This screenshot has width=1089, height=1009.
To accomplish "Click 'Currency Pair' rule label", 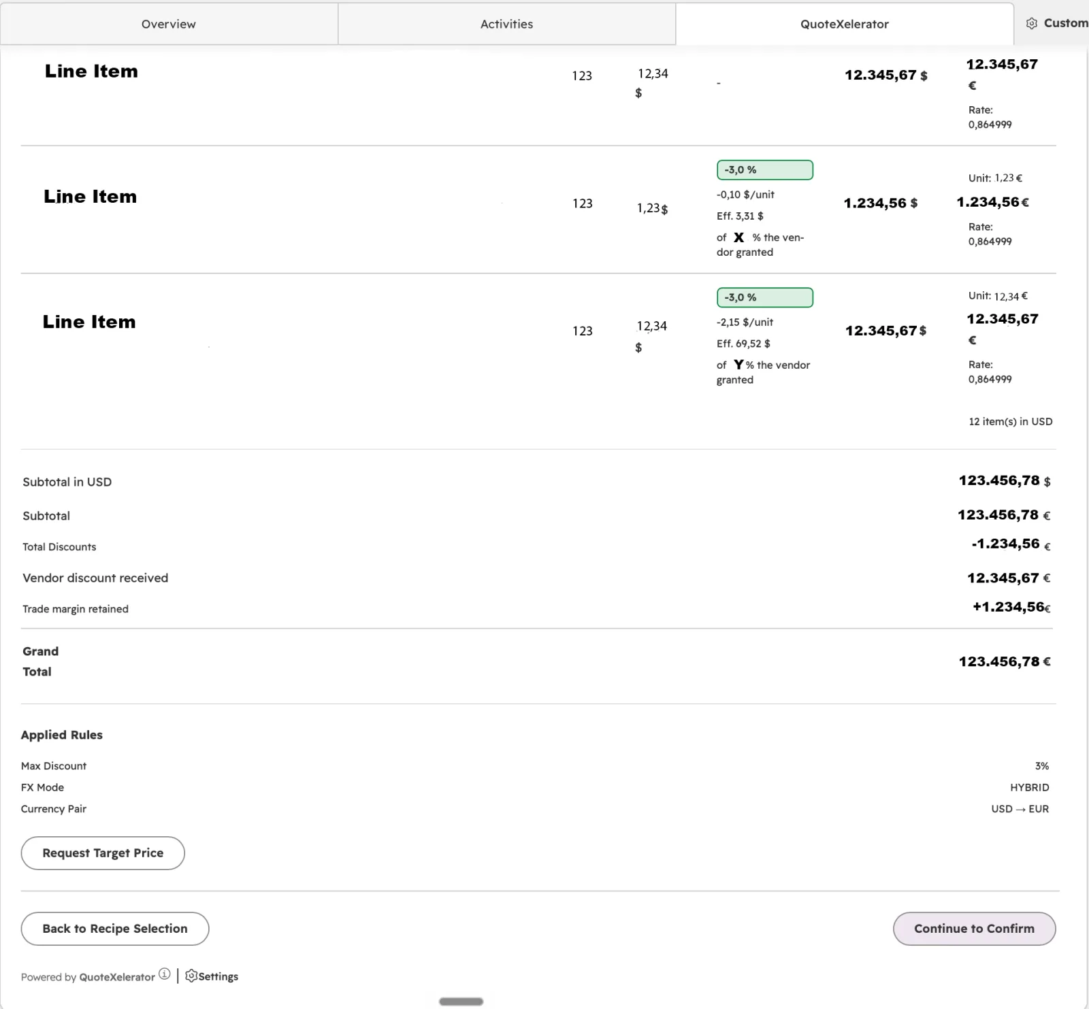I will (x=54, y=809).
